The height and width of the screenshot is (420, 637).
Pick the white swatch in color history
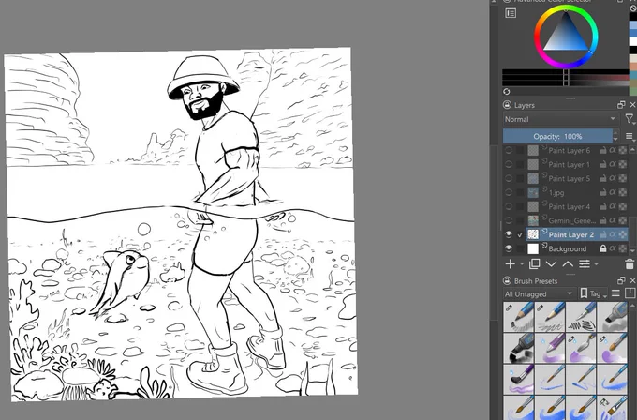click(633, 41)
